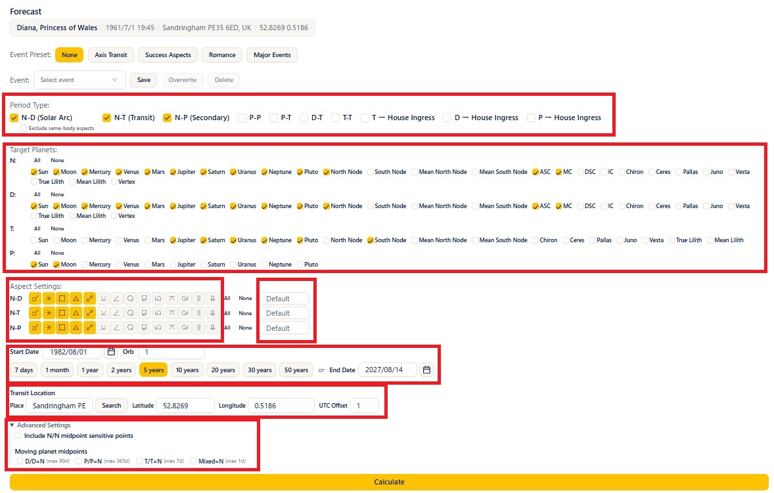Enable the N-P quincunx aspect icon

pos(171,328)
